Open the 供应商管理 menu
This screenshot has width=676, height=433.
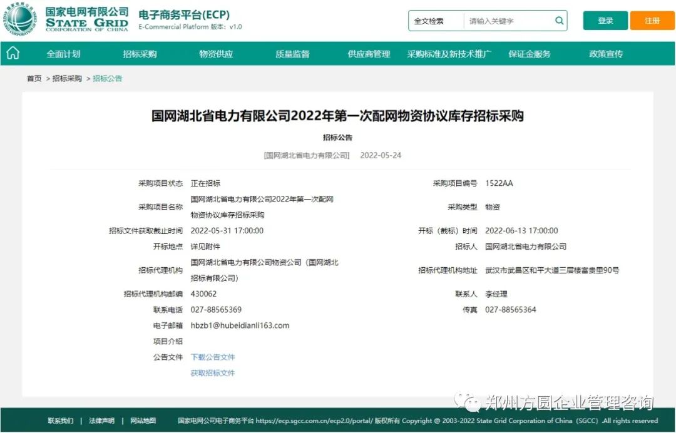pos(369,54)
